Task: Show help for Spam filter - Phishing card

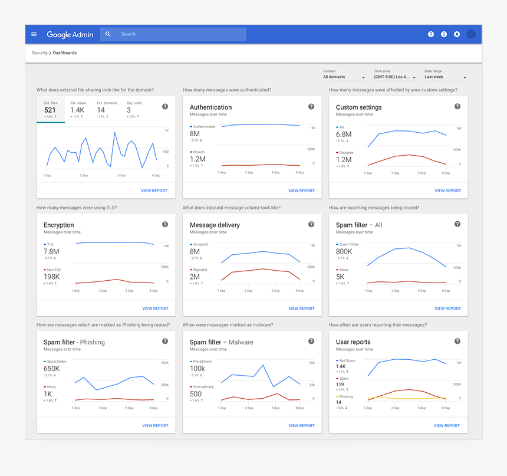Action: pos(165,341)
